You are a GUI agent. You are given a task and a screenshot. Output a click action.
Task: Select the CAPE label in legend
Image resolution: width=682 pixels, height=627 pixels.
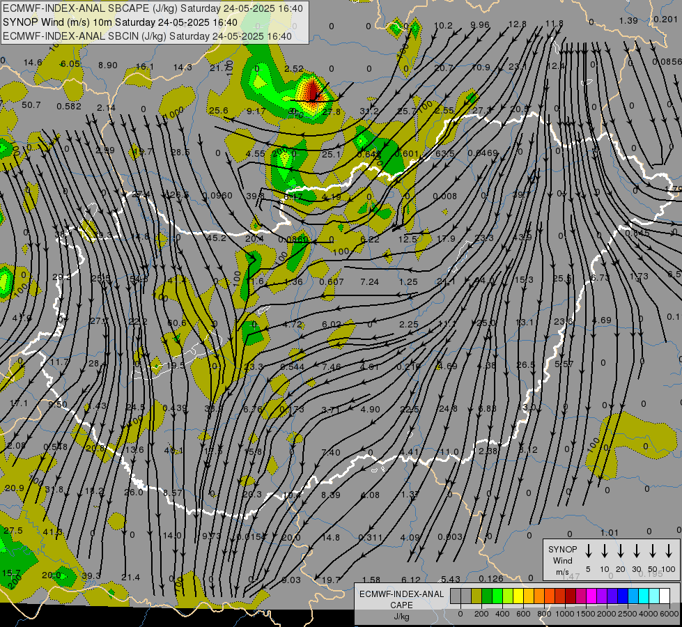coord(401,605)
